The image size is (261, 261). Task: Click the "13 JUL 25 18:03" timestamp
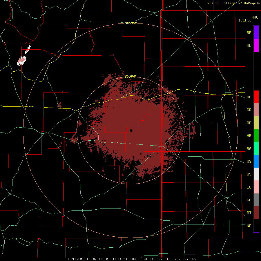click(x=176, y=259)
